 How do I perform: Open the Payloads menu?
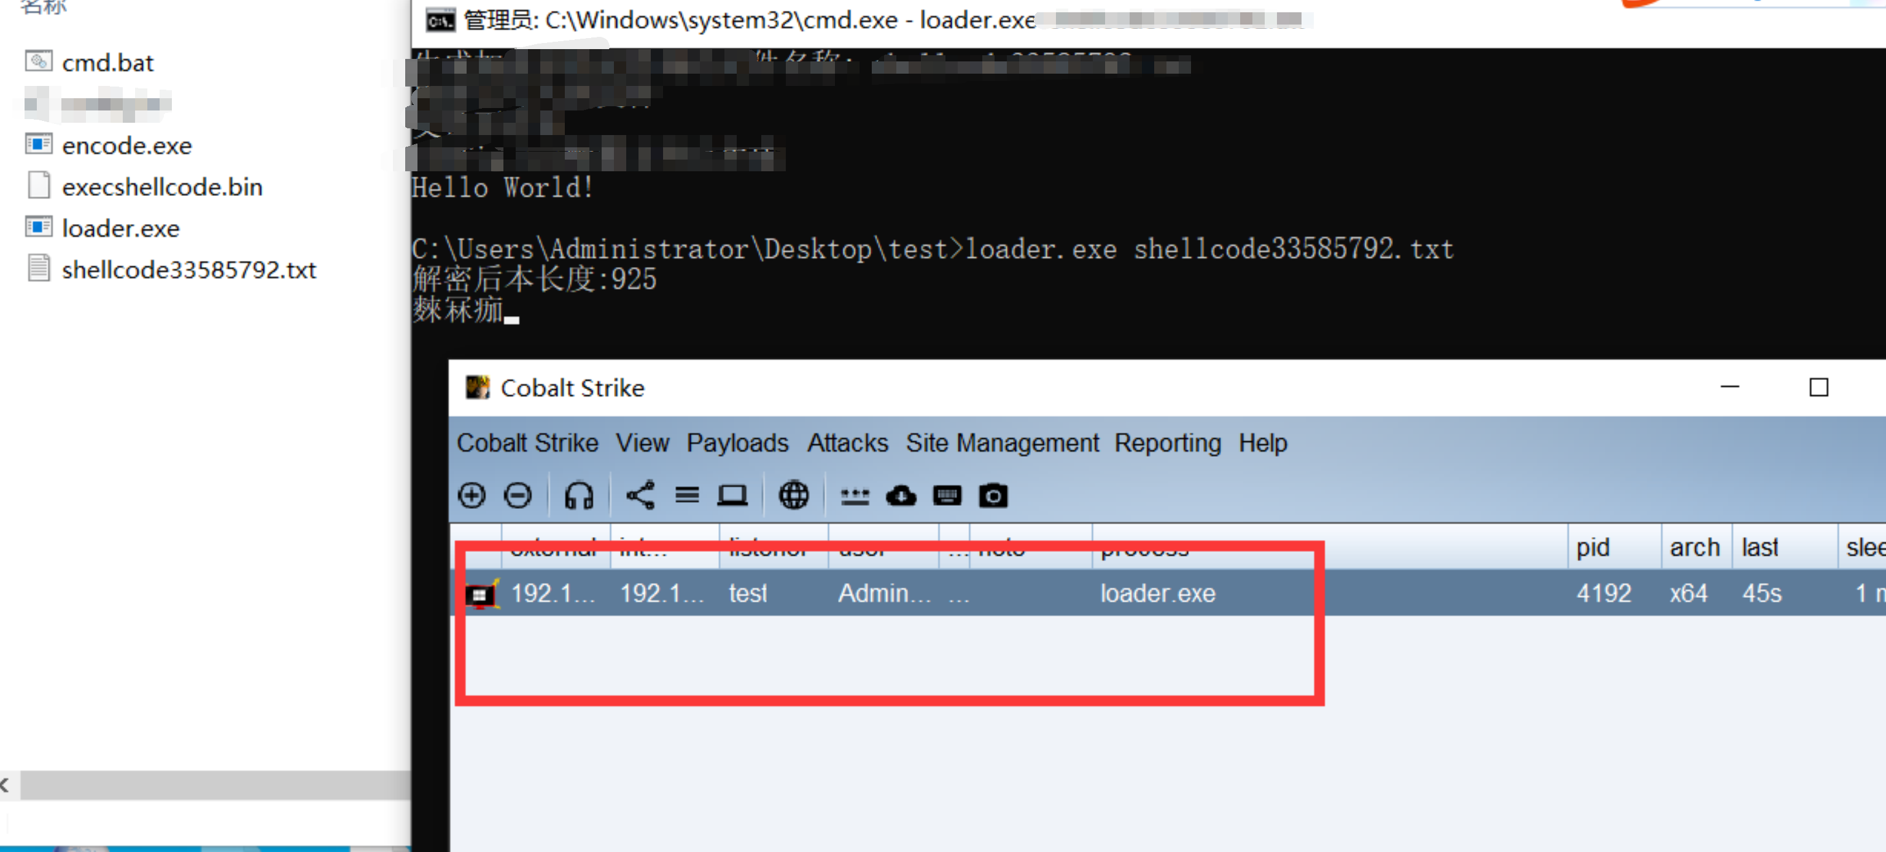click(737, 443)
